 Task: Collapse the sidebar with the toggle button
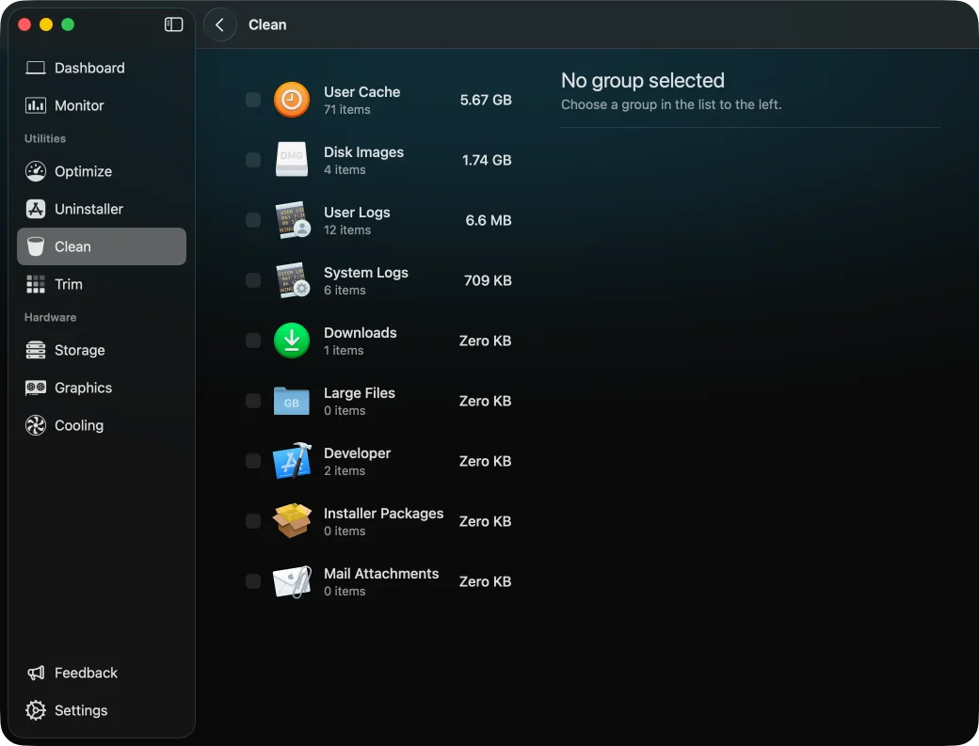coord(173,24)
